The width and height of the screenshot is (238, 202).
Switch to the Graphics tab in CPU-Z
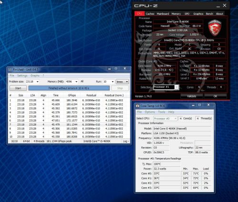tap(198, 14)
